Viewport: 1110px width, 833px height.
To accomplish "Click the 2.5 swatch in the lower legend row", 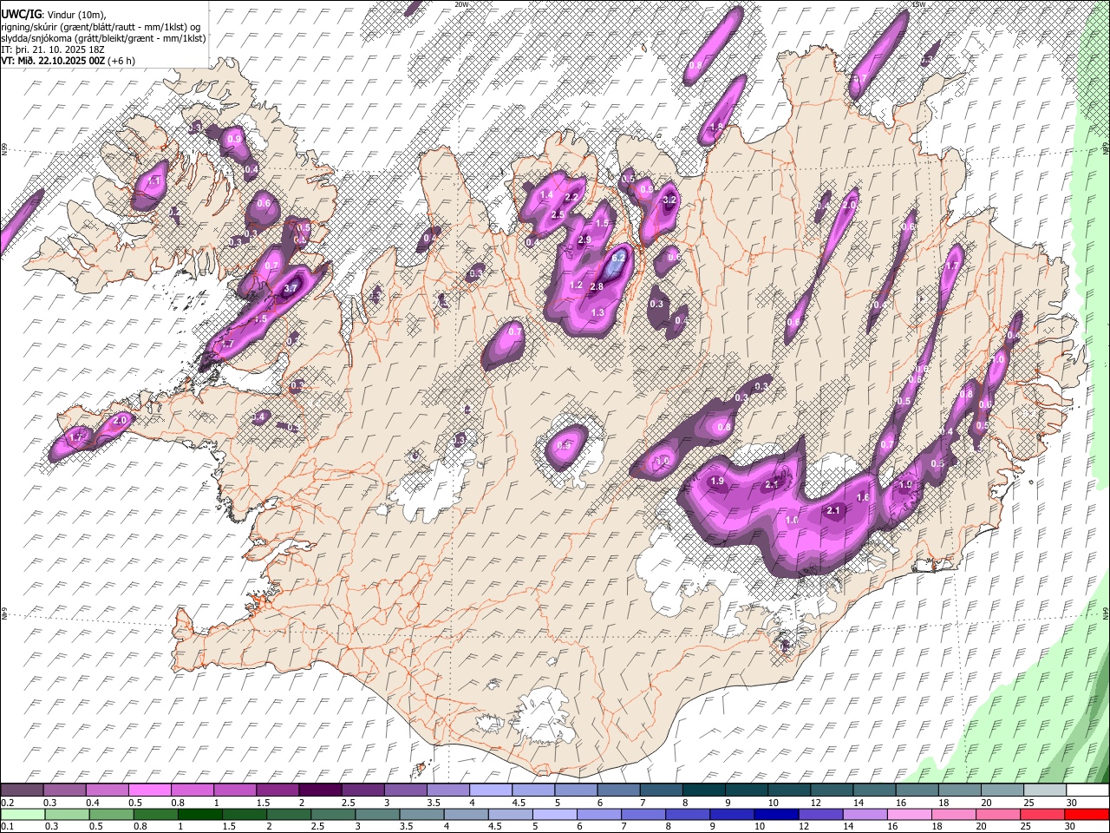I will click(332, 815).
